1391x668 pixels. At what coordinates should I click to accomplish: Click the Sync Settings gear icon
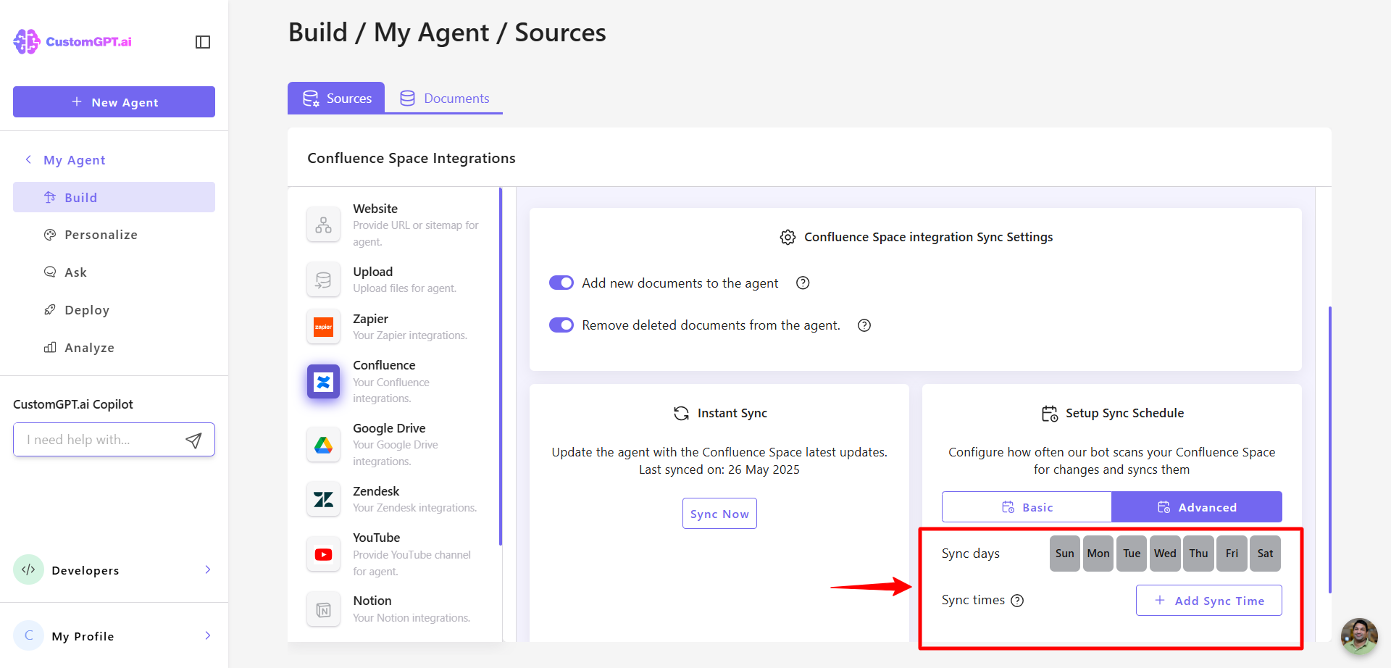[788, 238]
